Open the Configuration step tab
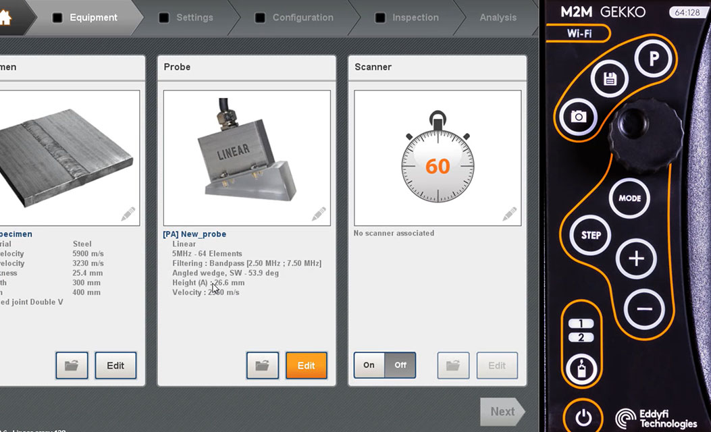This screenshot has height=432, width=711. pyautogui.click(x=302, y=18)
